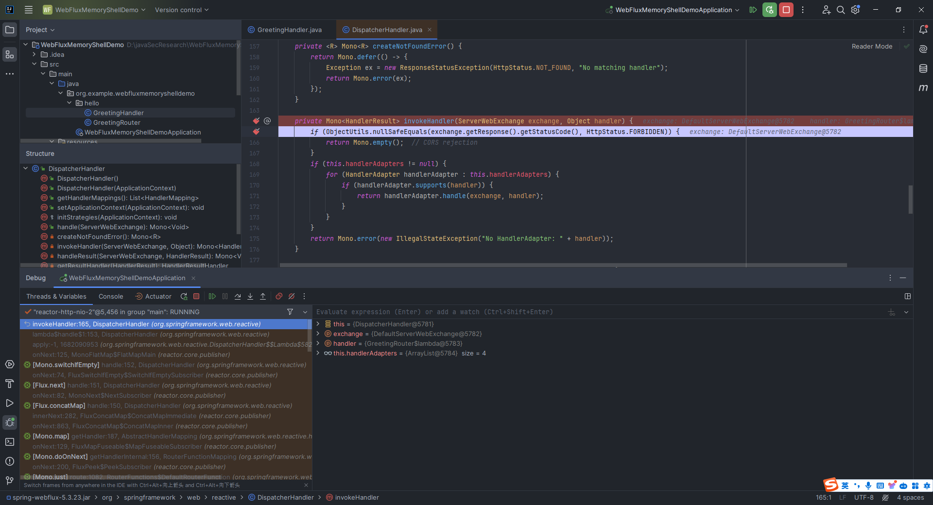Open the Build hammer tool window
The height and width of the screenshot is (505, 933).
coord(10,384)
